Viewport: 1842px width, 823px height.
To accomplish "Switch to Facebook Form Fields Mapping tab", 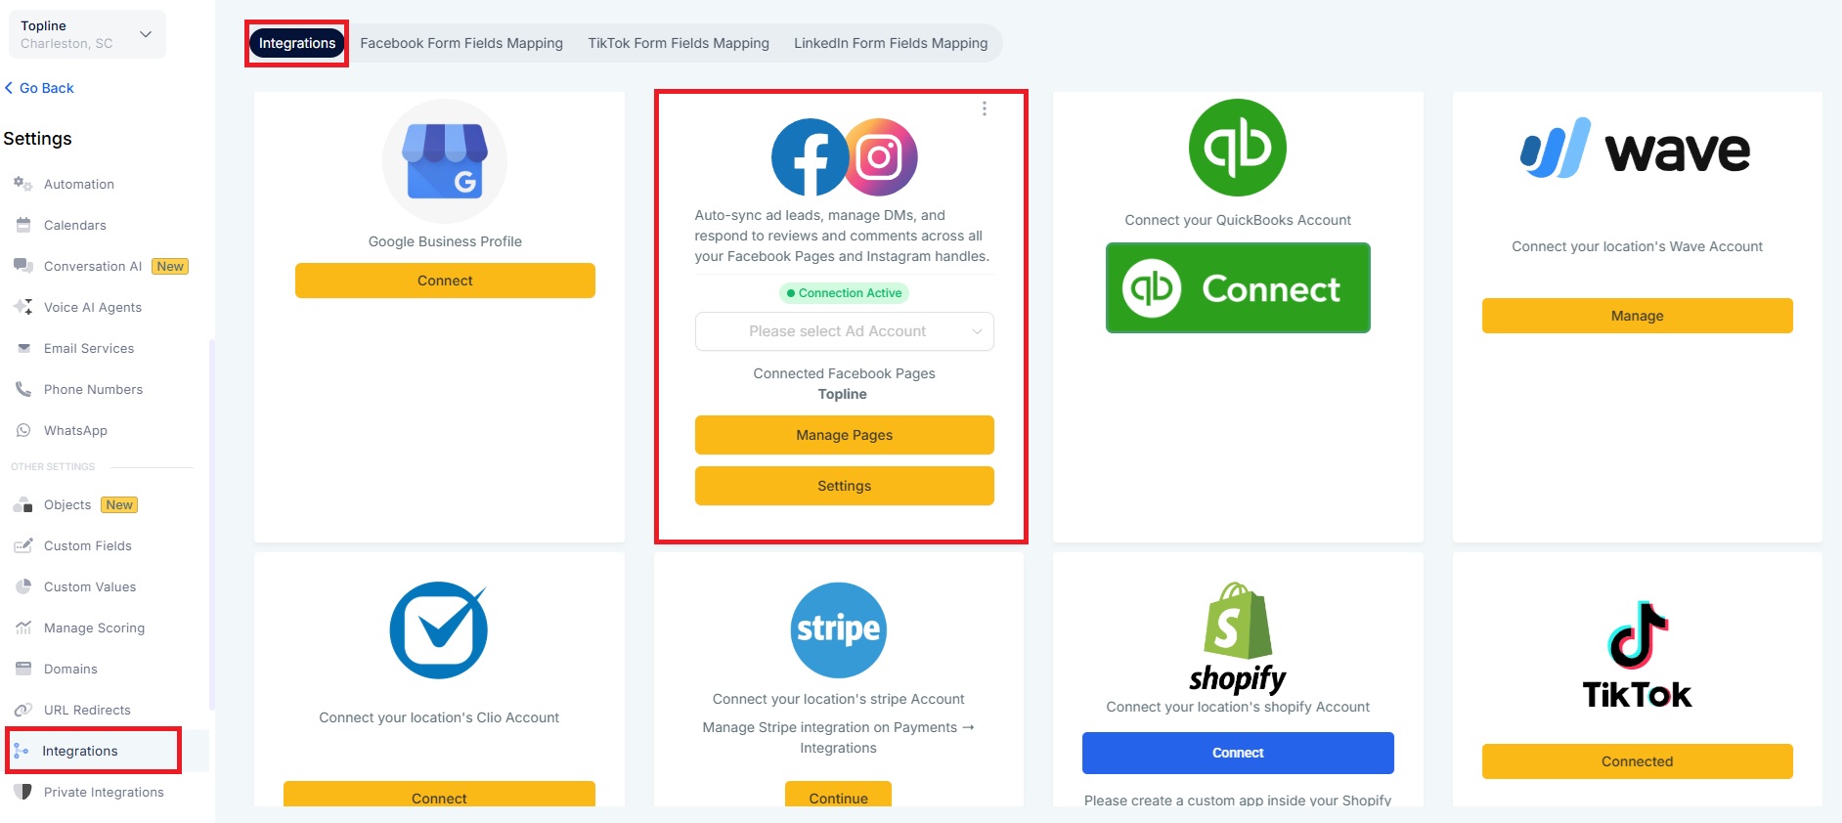I will click(x=461, y=43).
